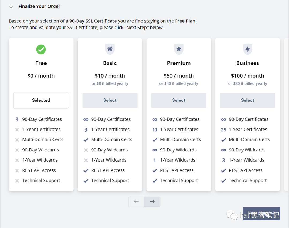The image size is (289, 228).
Task: Click infinity icon for Business 90-Day Wildcards
Action: tap(223, 150)
